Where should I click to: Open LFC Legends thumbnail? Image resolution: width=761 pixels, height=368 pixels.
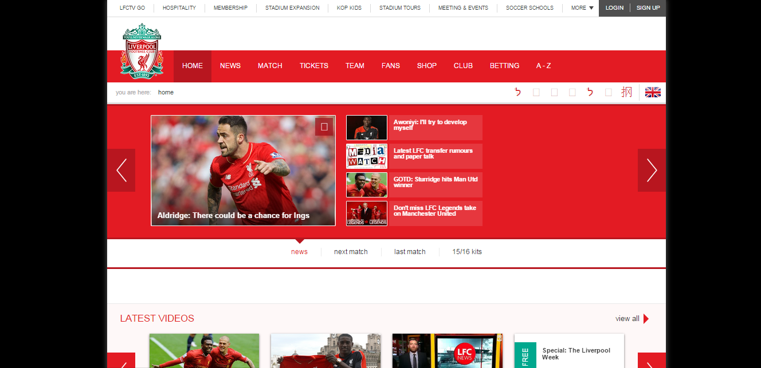pos(367,213)
